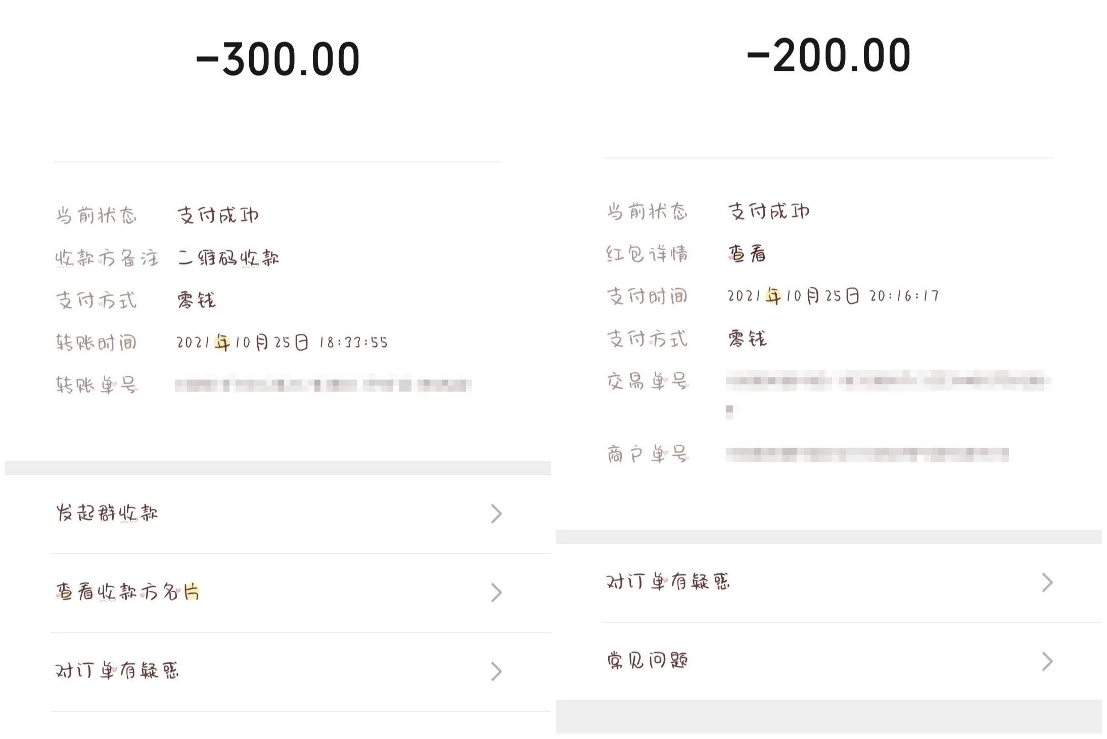
Task: Click the 二维码收款 payee note text
Action: 228,258
